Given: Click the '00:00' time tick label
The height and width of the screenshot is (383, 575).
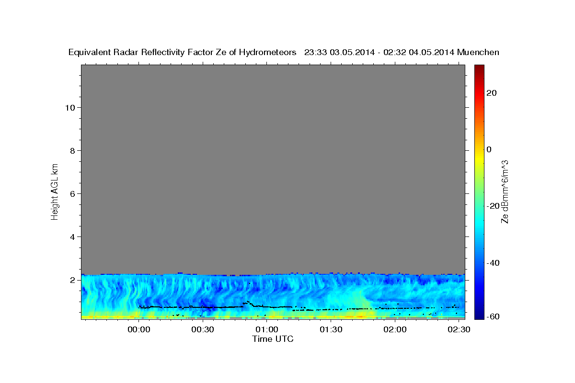Looking at the screenshot, I should pos(139,330).
